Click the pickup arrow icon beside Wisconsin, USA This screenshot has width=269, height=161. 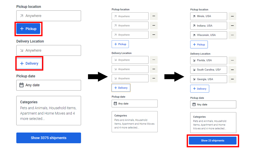194,35
